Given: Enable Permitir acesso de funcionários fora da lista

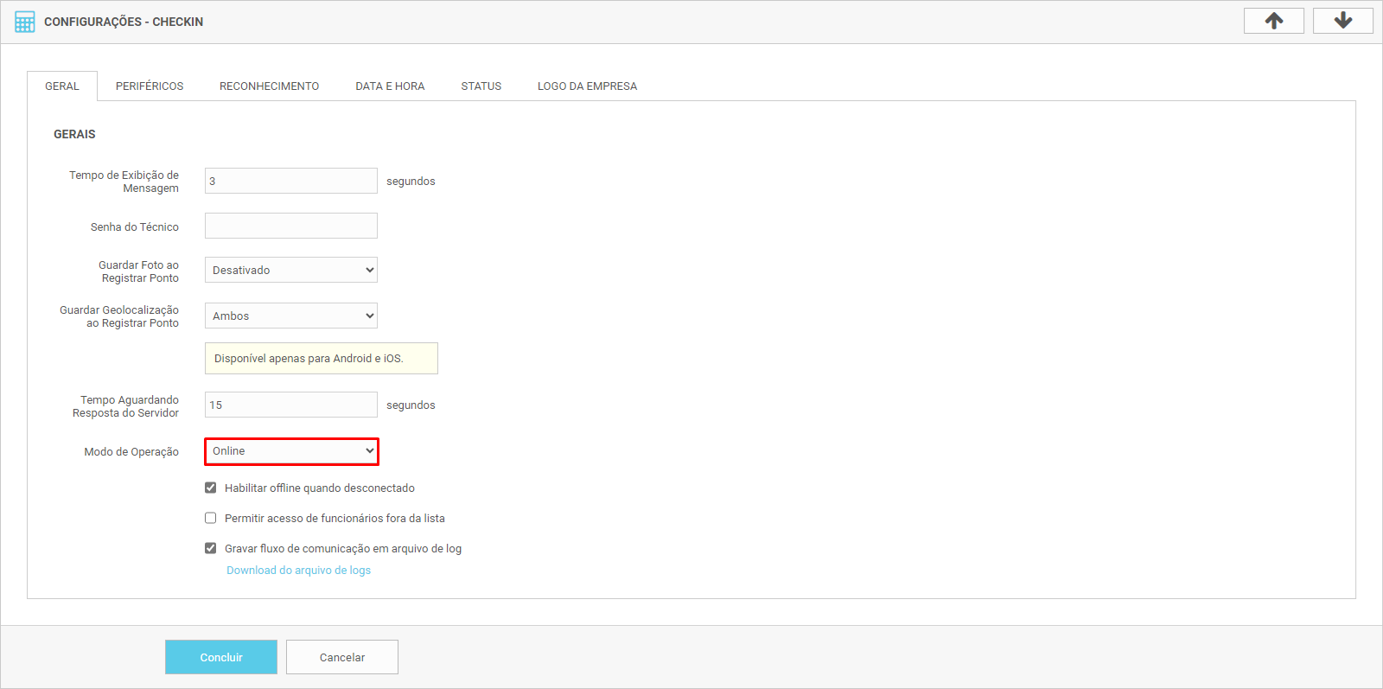Looking at the screenshot, I should (210, 518).
